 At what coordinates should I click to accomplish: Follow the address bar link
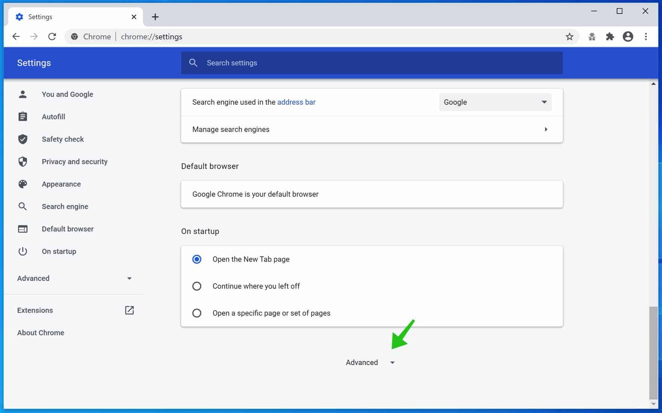pos(296,102)
